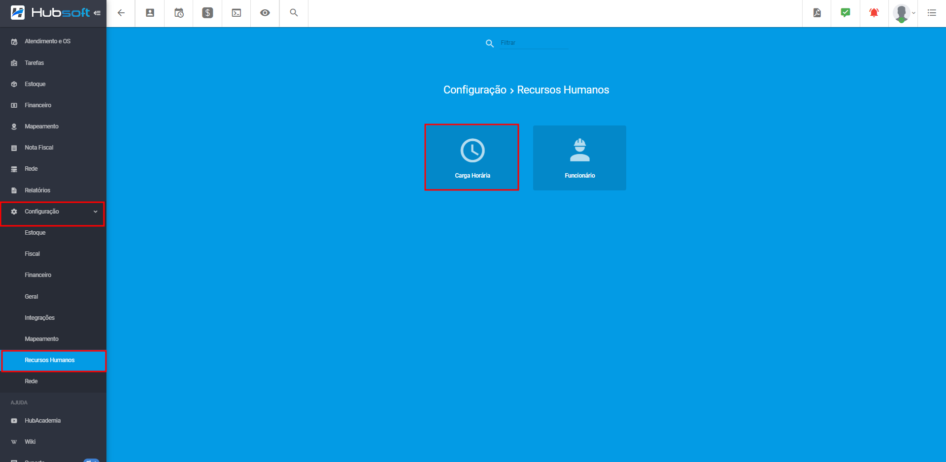Click the Nota Fiscal sidebar icon
This screenshot has width=946, height=462.
(14, 148)
